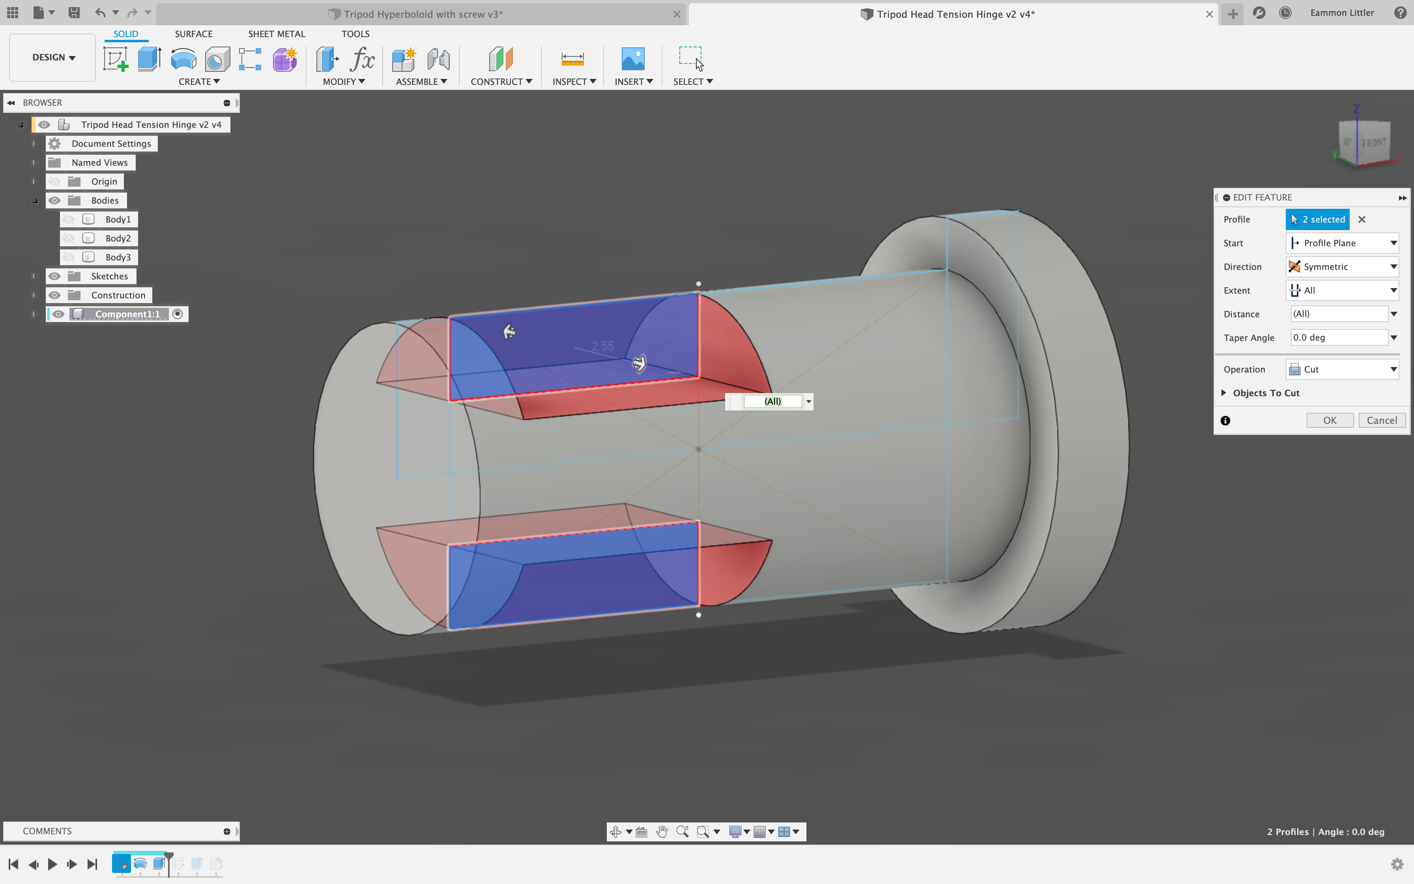Image resolution: width=1414 pixels, height=884 pixels.
Task: Click OK to confirm the extrusion
Action: (1330, 419)
